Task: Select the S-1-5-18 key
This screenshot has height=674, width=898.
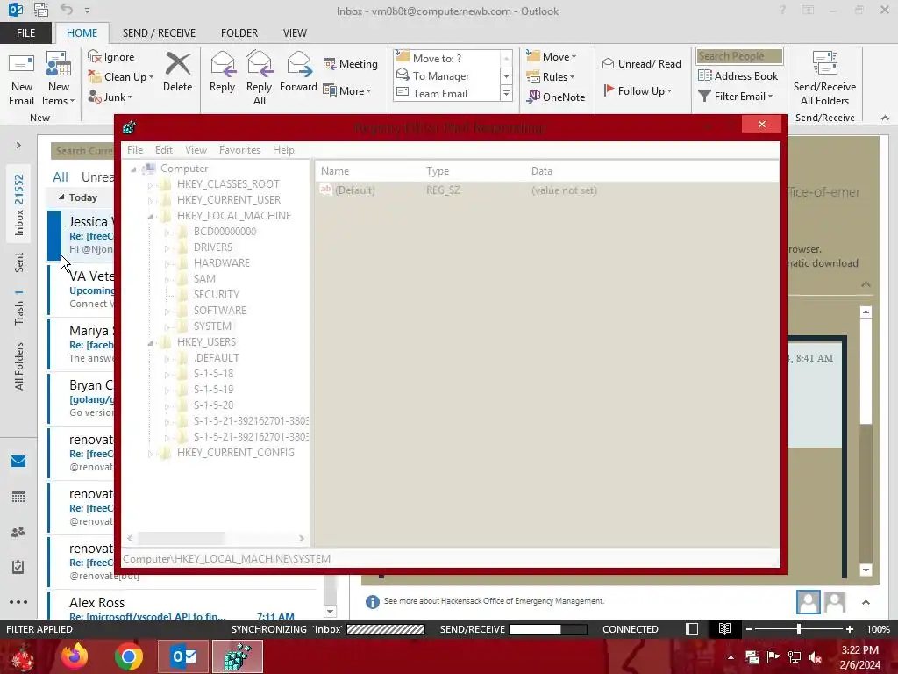Action: [214, 373]
